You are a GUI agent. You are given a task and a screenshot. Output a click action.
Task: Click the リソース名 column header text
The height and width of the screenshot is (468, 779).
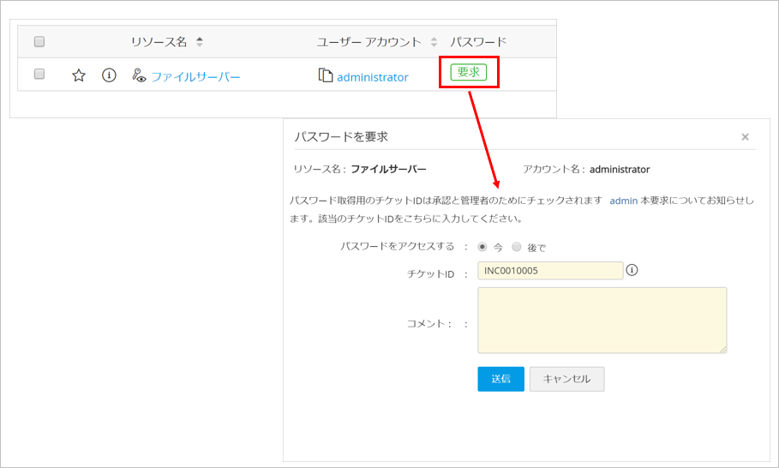pyautogui.click(x=159, y=42)
